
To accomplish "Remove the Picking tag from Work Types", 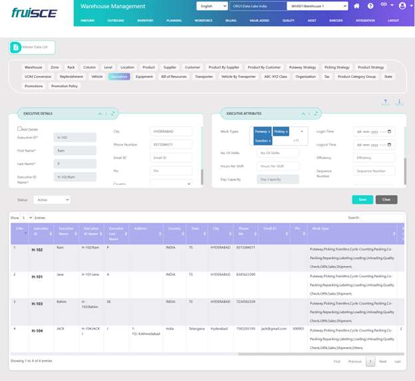I will 288,132.
